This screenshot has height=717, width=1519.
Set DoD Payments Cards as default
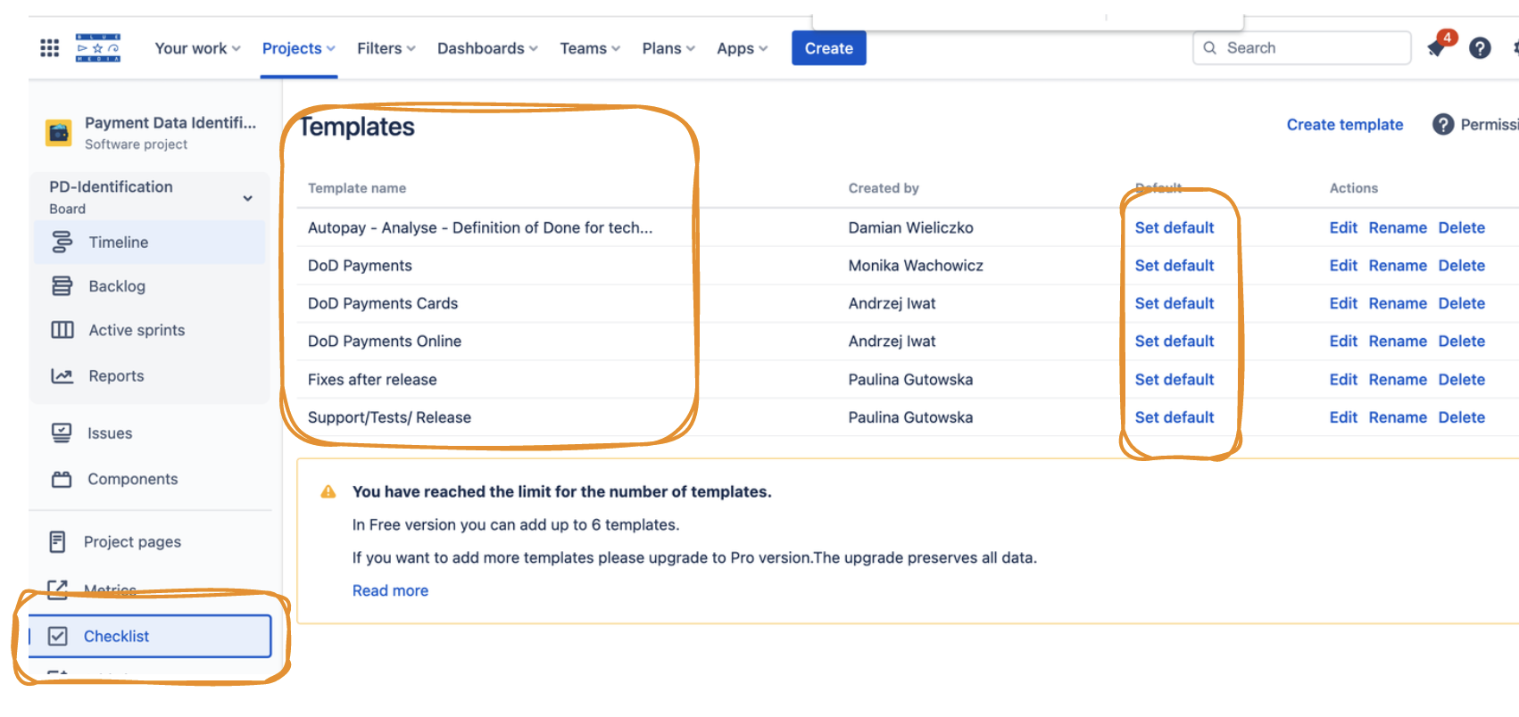click(x=1174, y=303)
